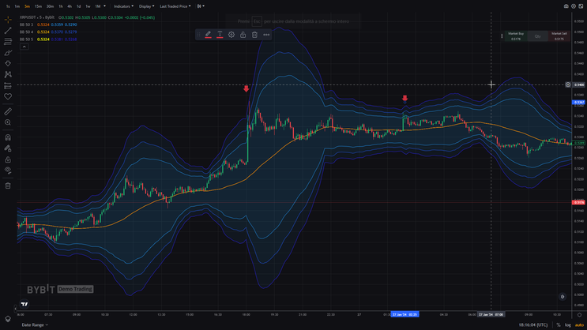Open the Date Range selector
587x330 pixels.
35,324
